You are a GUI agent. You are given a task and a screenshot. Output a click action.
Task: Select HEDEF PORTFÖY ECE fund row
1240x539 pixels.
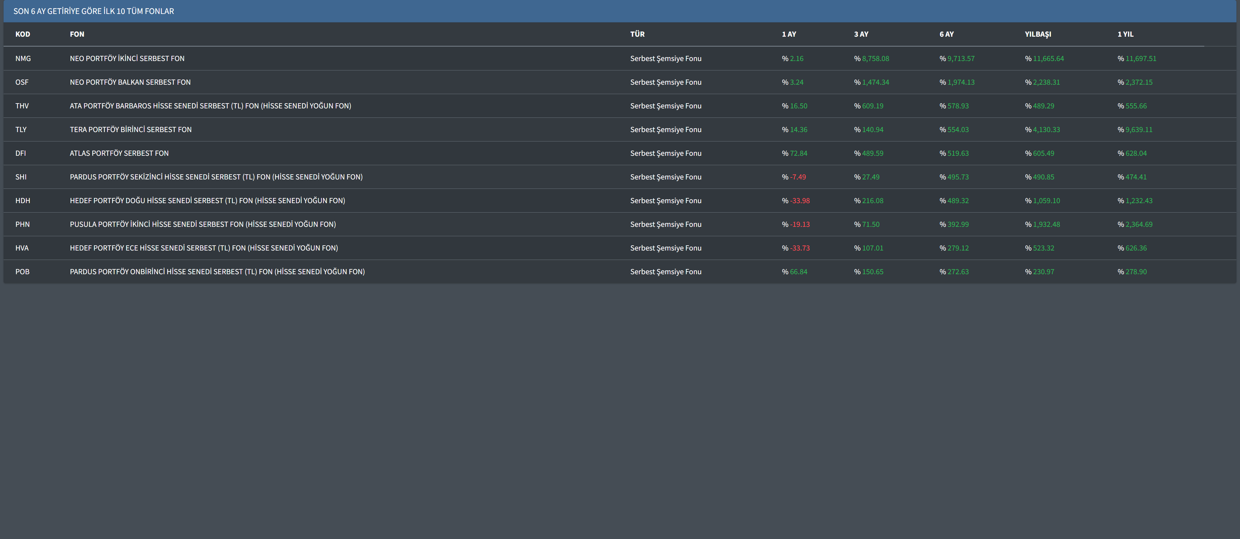pyautogui.click(x=204, y=248)
